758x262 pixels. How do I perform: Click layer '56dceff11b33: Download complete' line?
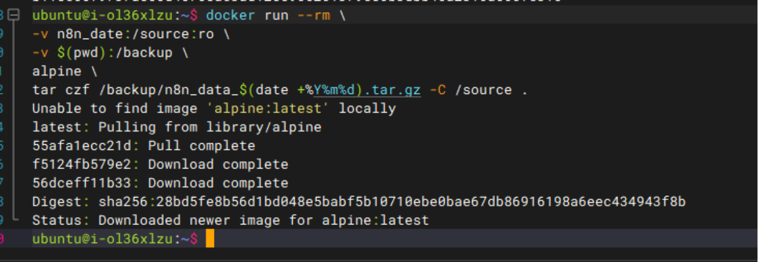pyautogui.click(x=160, y=183)
